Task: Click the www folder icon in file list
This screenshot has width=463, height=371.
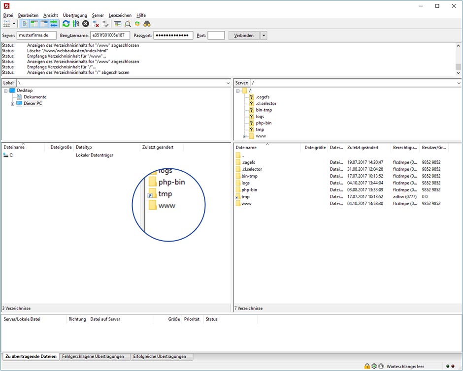Action: click(238, 204)
